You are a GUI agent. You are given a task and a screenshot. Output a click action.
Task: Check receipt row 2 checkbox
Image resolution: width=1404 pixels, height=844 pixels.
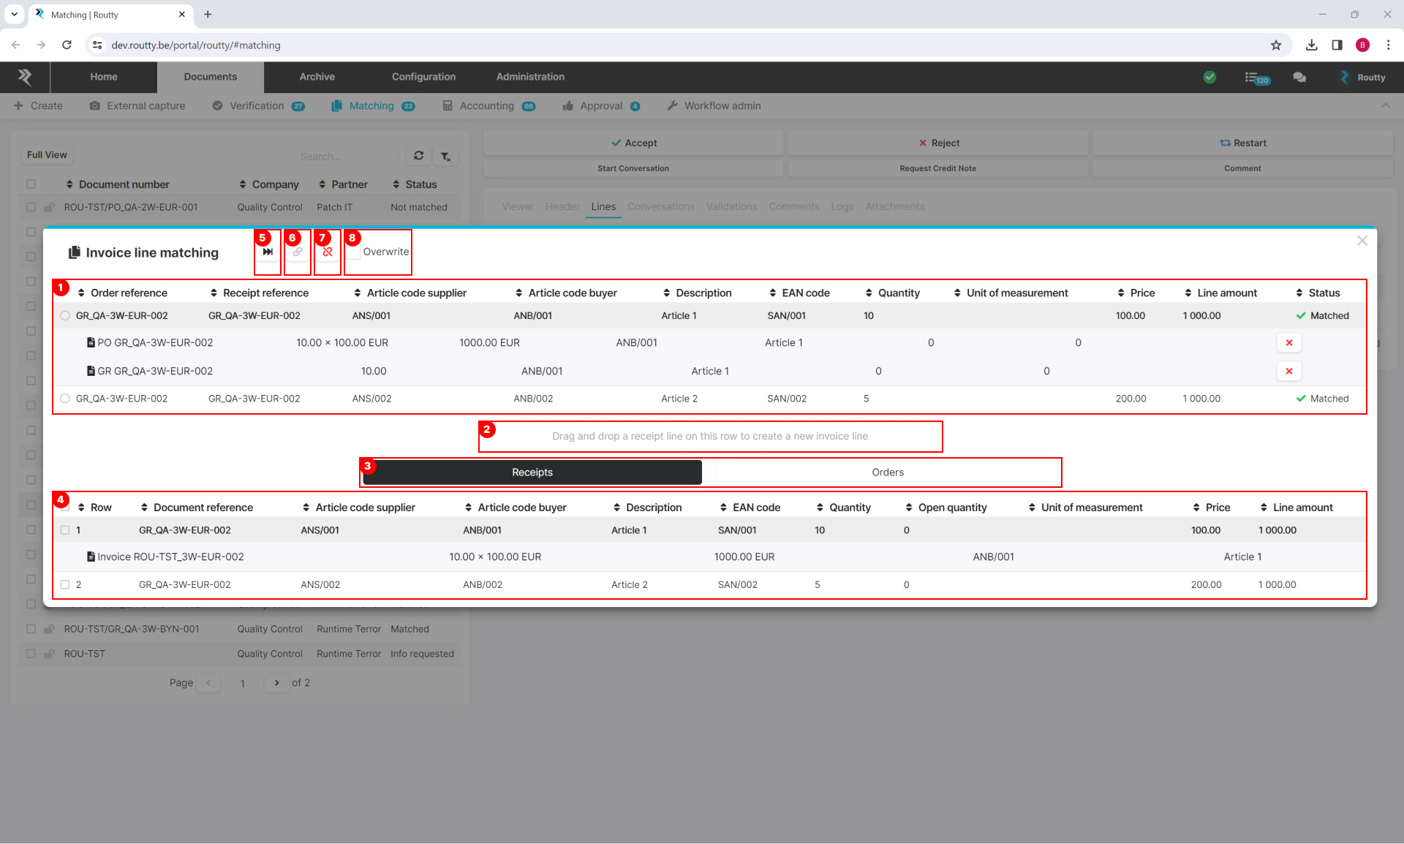click(65, 584)
